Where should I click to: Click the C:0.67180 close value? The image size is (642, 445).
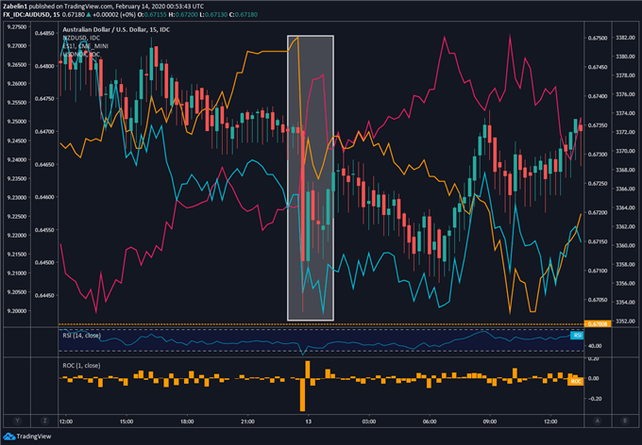click(244, 15)
